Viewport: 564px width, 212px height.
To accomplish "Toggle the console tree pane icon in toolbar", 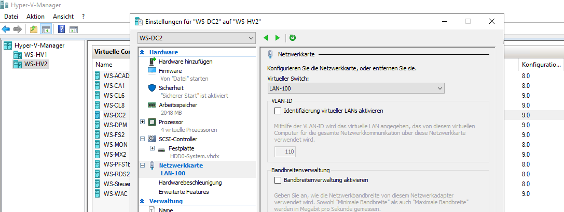I will (46, 29).
